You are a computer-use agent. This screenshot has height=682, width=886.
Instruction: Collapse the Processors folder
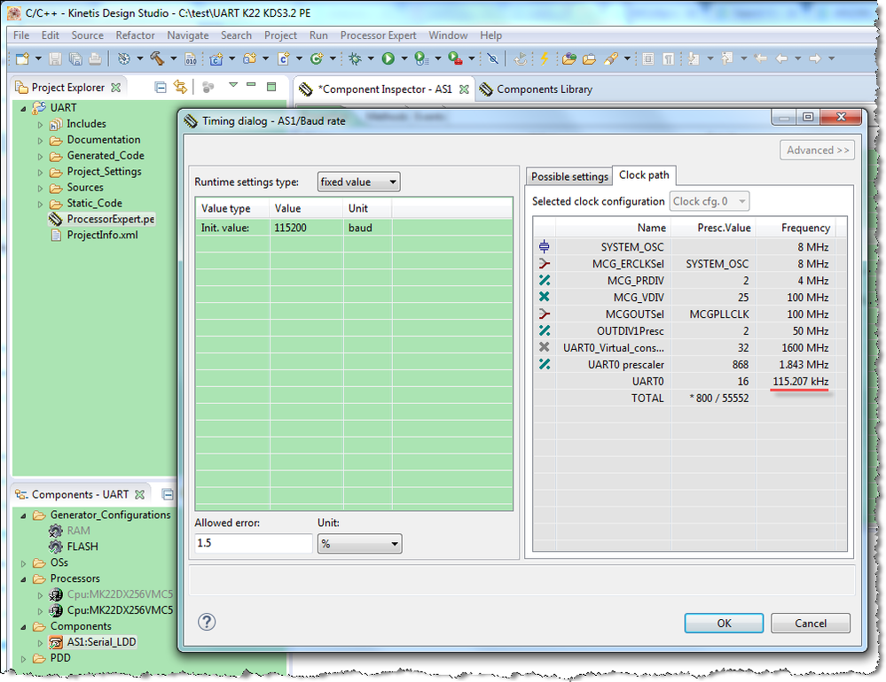pyautogui.click(x=25, y=579)
